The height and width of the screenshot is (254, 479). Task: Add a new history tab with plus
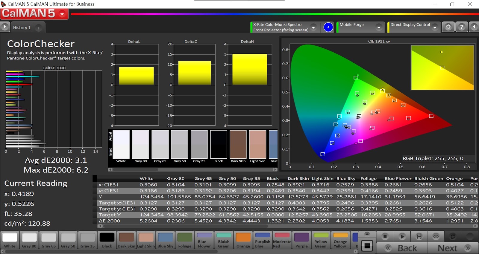[39, 28]
